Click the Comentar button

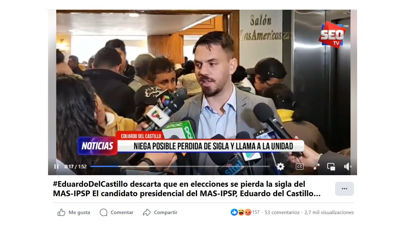point(117,213)
